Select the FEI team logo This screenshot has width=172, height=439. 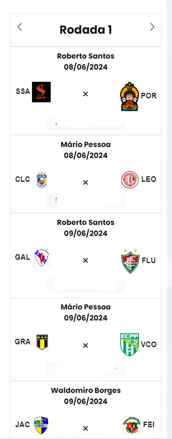click(131, 425)
